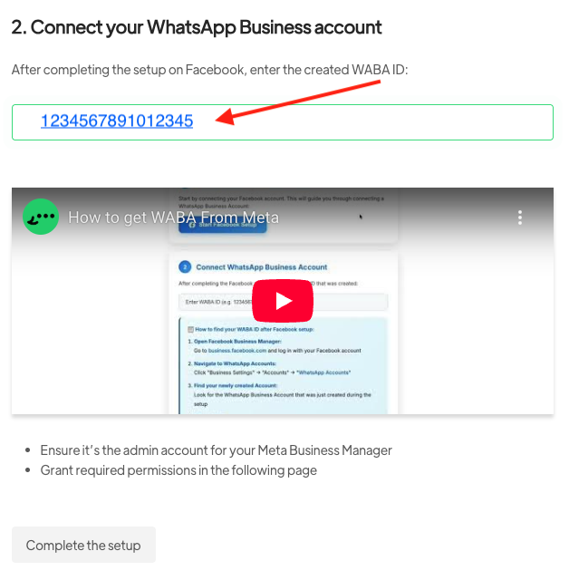Image resolution: width=569 pixels, height=580 pixels.
Task: Click the Complete the setup button
Action: 83,545
